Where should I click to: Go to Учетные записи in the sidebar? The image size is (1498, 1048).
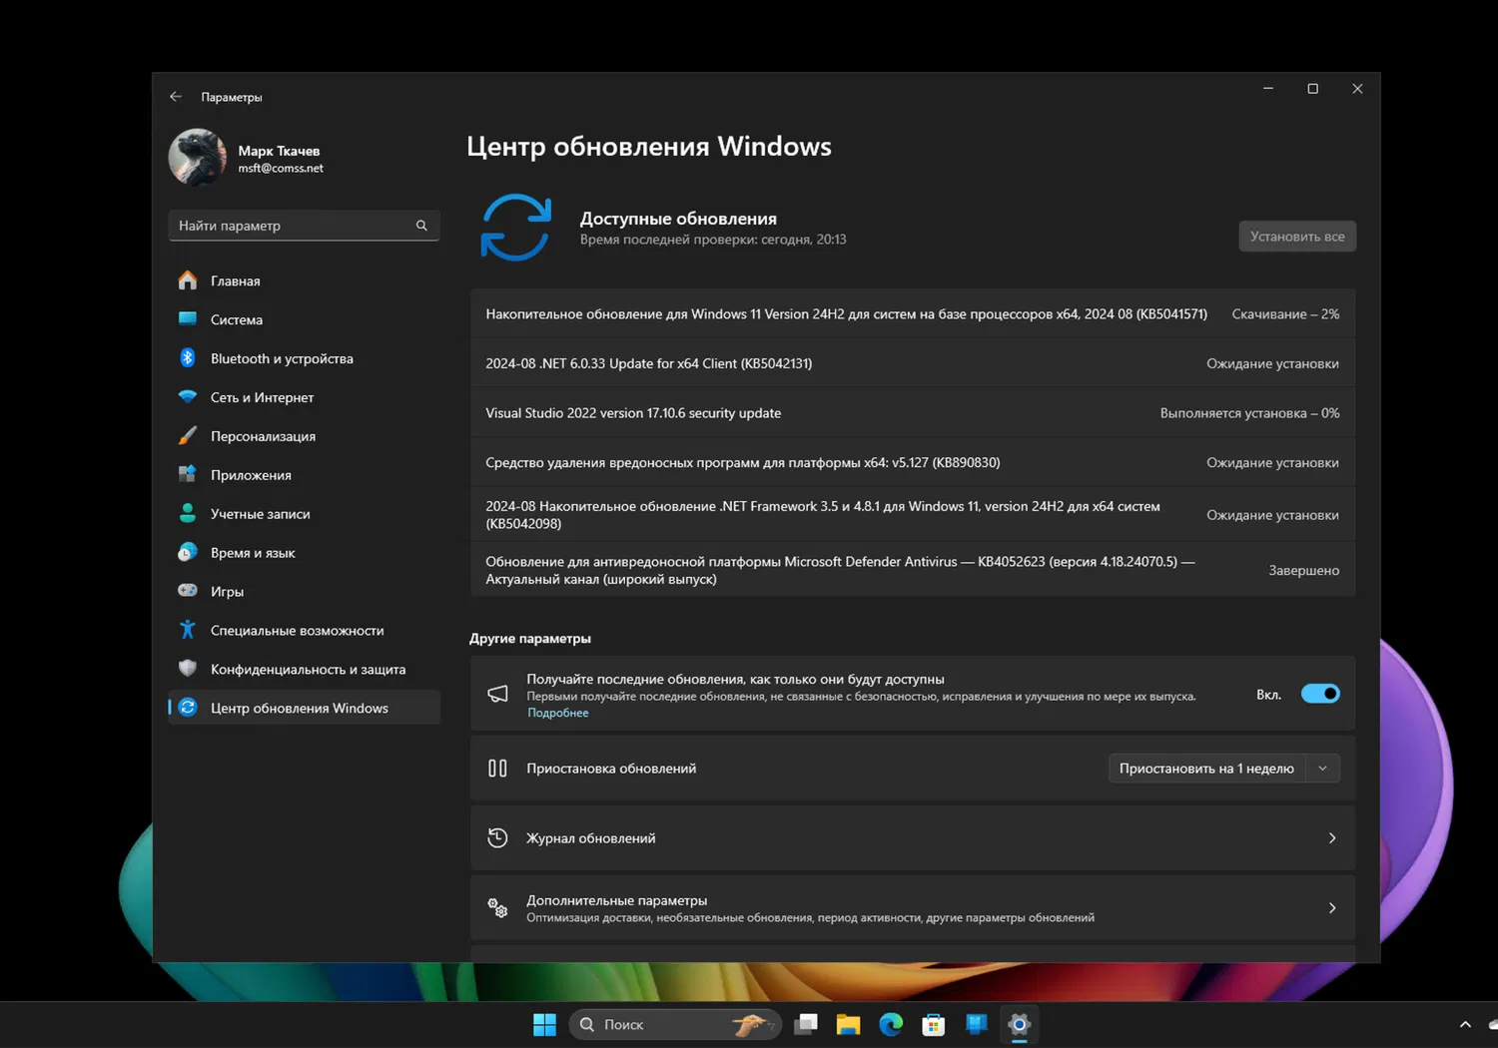point(304,514)
